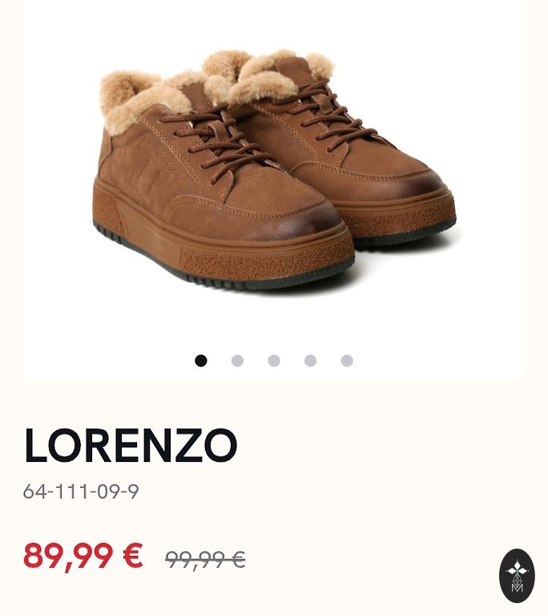Viewport: 548px width, 616px height.
Task: Jump to the third carousel image dot
Action: (274, 361)
